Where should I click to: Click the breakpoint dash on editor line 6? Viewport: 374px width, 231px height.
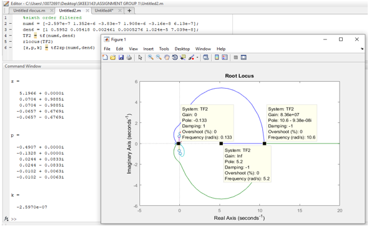click(11, 47)
